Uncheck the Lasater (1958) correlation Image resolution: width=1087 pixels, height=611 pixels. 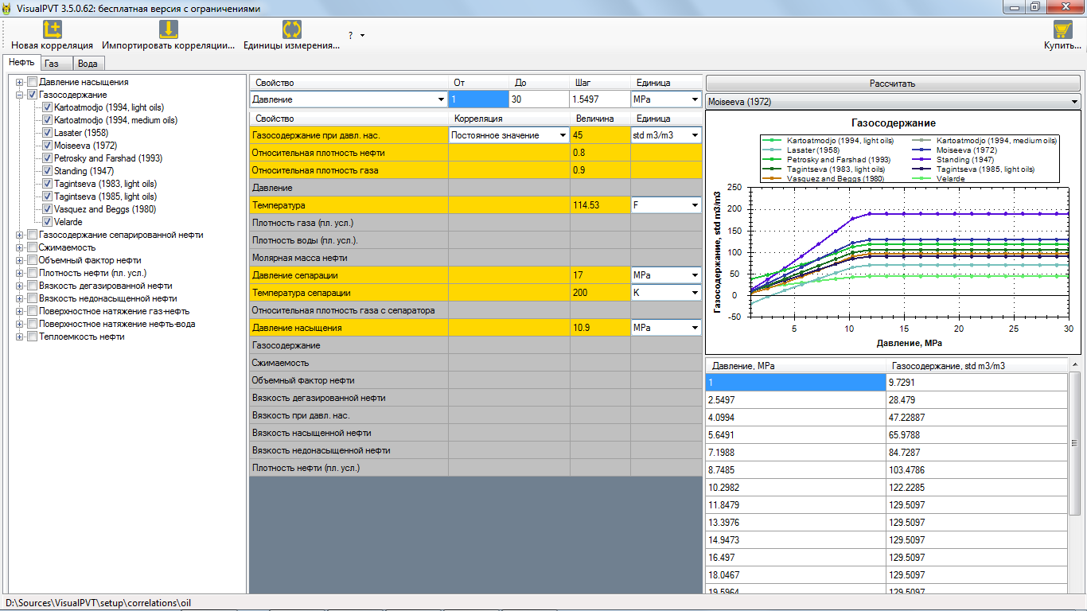pyautogui.click(x=48, y=133)
